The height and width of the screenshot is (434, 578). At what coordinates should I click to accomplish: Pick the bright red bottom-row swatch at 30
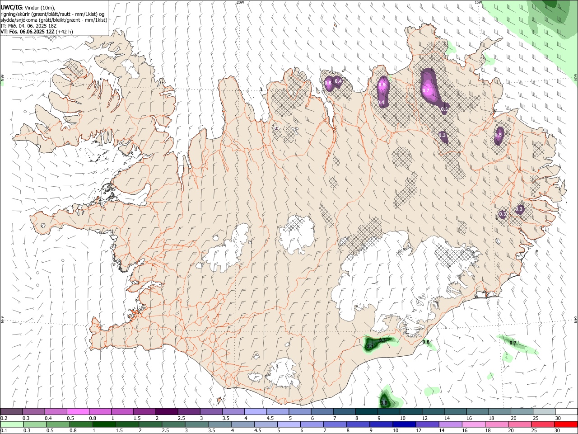coord(566,424)
